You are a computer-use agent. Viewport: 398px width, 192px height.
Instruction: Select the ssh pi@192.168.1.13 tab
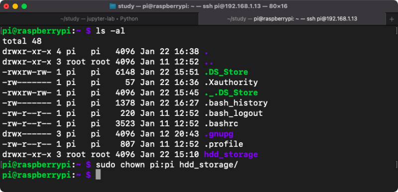click(x=292, y=19)
